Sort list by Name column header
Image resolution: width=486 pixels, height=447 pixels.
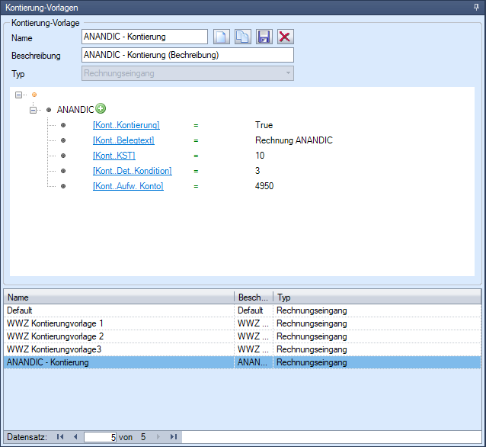114,297
